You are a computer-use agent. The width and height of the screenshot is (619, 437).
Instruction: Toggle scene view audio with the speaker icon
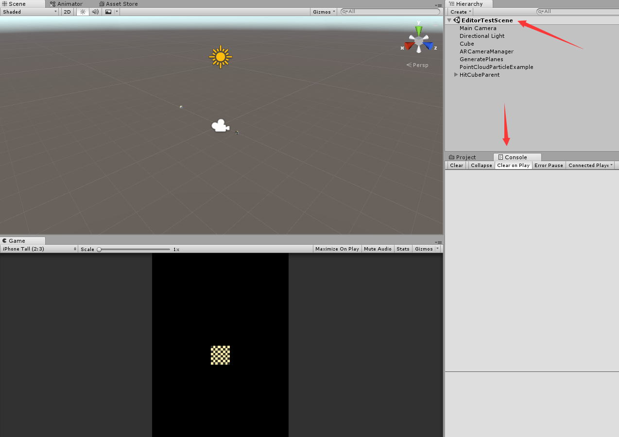tap(94, 12)
